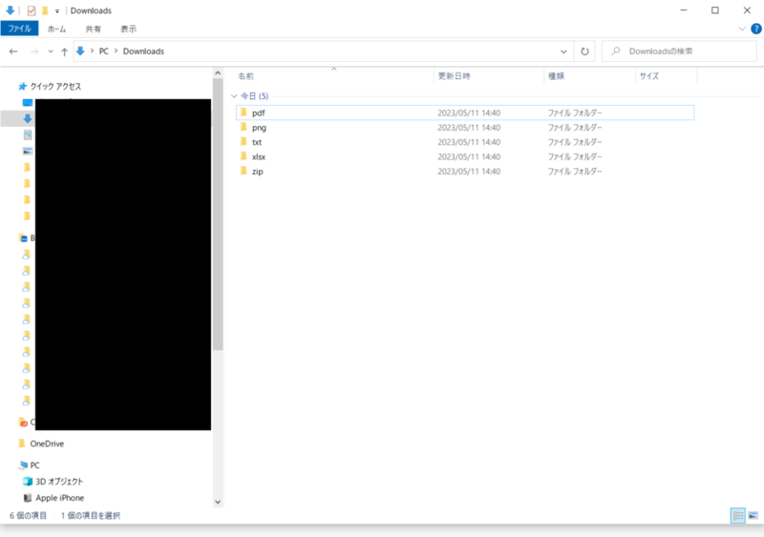This screenshot has width=764, height=537.
Task: Open the blue help question mark
Action: pos(756,29)
